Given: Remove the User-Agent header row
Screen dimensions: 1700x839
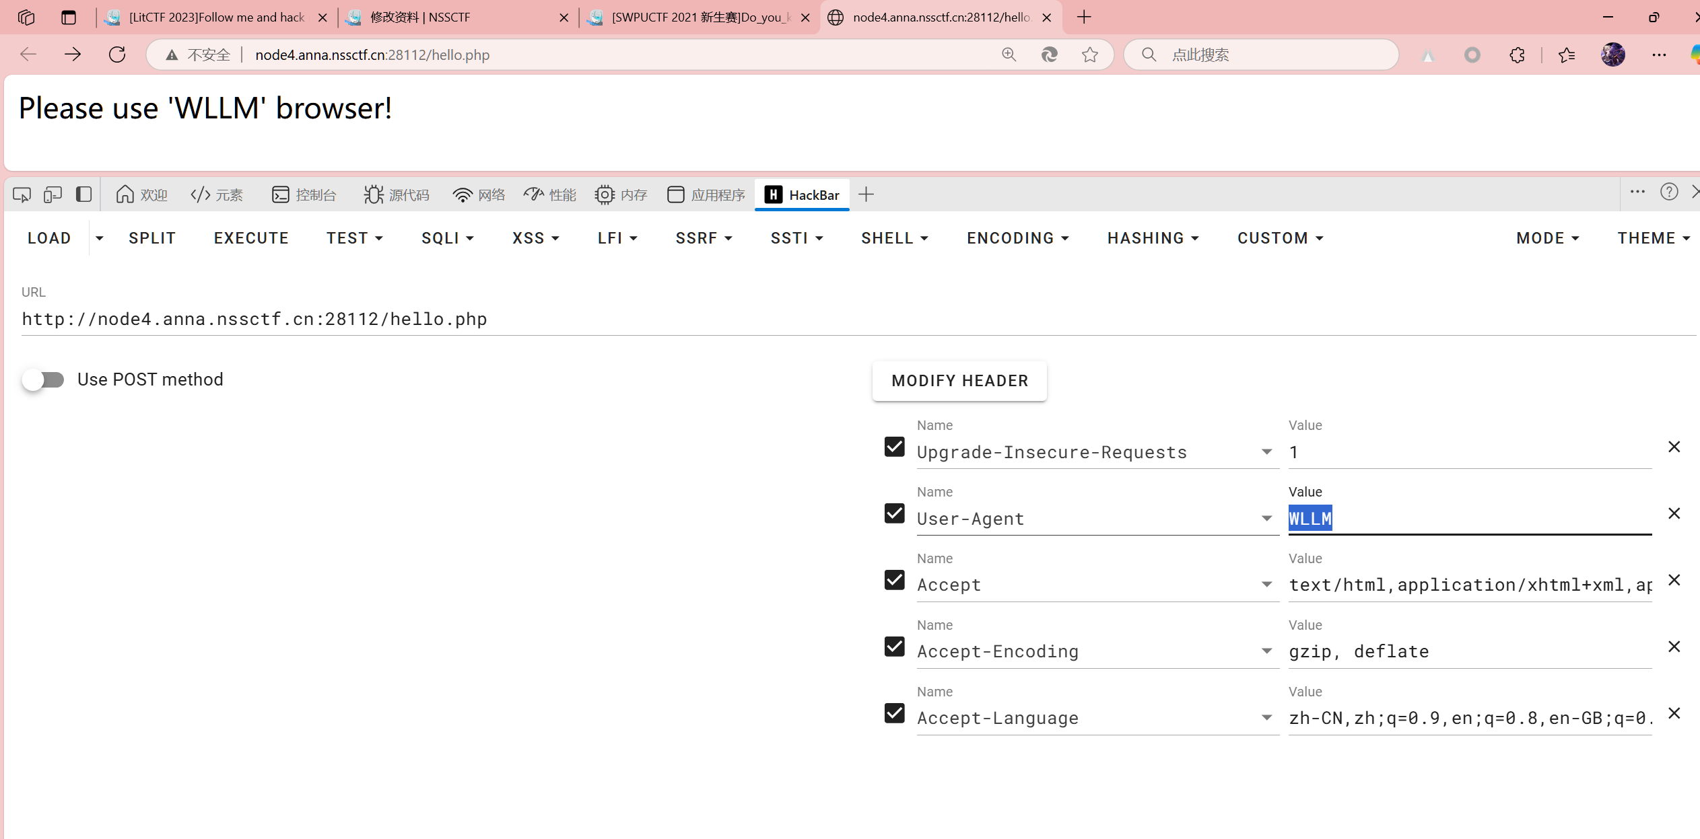Looking at the screenshot, I should click(1674, 513).
